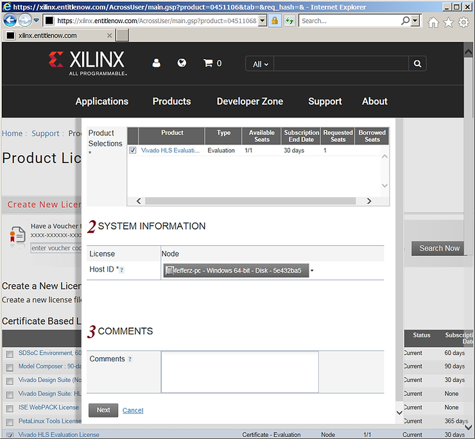The height and width of the screenshot is (439, 475).
Task: Check the PetaLinux Tools License checkbox
Action: coord(10,422)
